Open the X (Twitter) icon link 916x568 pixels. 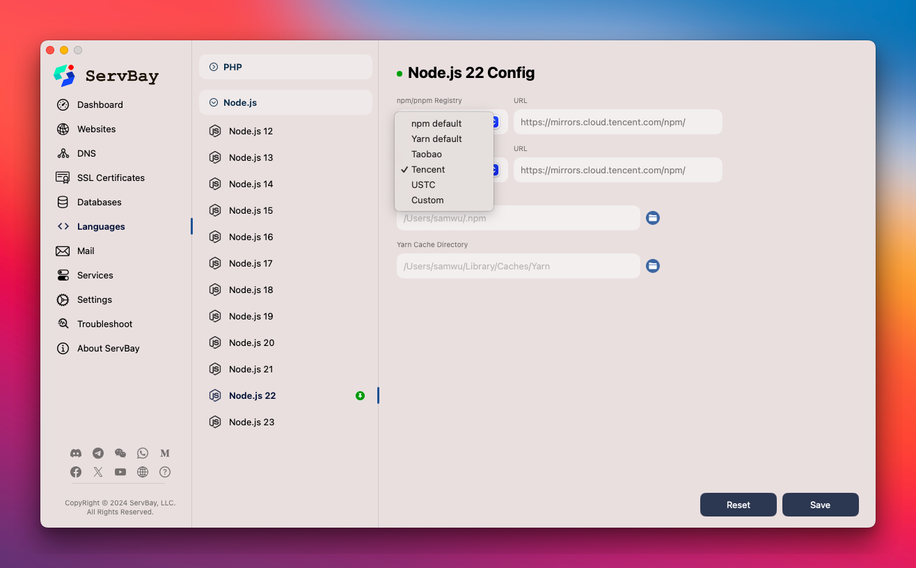pos(98,472)
